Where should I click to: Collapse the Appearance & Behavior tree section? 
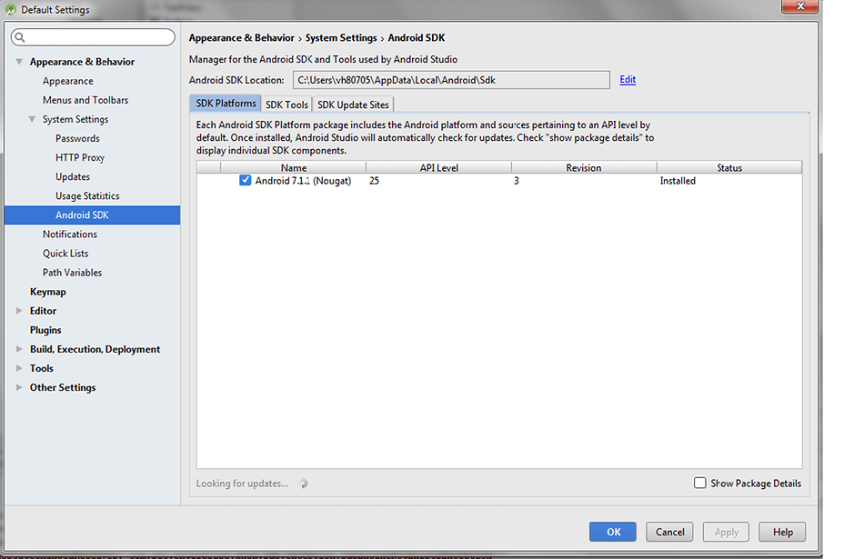[19, 62]
